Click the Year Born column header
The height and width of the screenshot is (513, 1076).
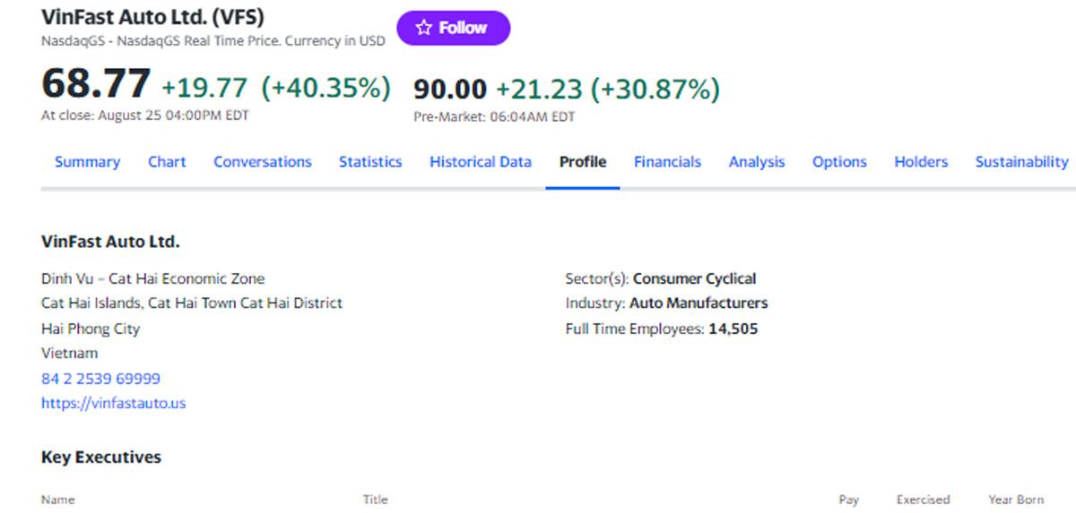click(1016, 500)
